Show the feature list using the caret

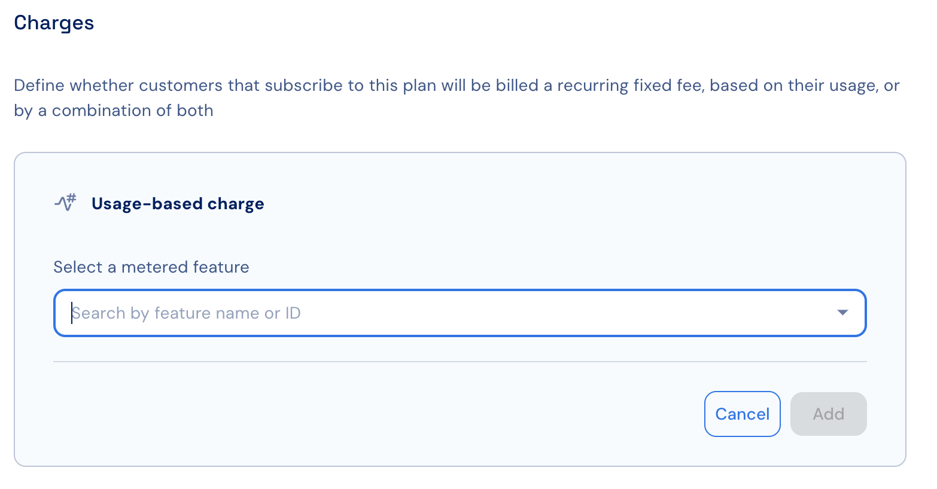click(842, 313)
